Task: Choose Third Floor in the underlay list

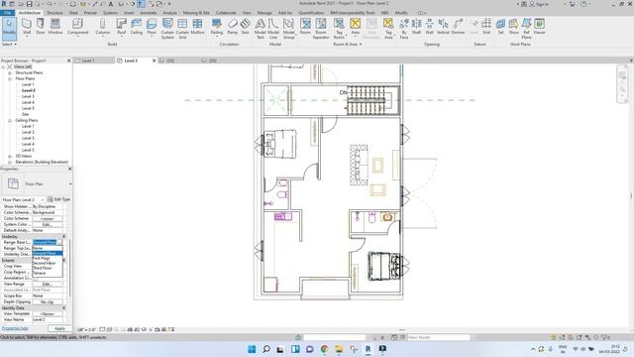Action: point(48,268)
